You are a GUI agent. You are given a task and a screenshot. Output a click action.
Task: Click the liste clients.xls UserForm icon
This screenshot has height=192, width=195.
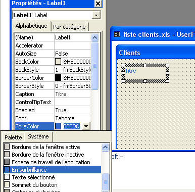pyautogui.click(x=117, y=34)
